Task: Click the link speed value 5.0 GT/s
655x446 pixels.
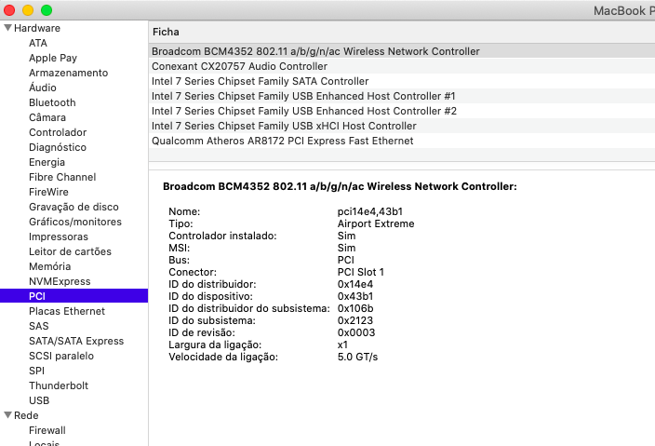Action: [357, 357]
